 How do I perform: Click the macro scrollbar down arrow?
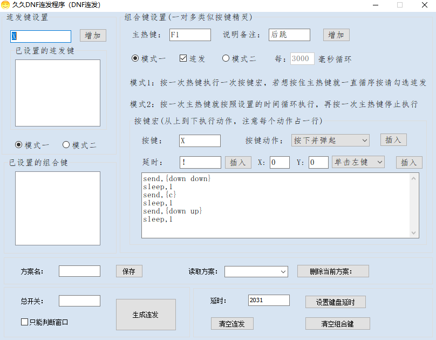[414, 233]
